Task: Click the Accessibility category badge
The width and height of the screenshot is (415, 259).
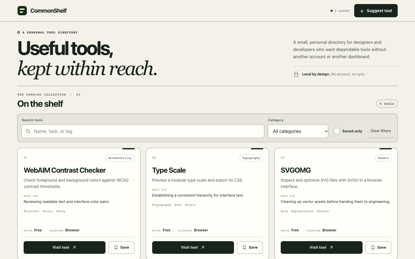Action: tap(120, 158)
